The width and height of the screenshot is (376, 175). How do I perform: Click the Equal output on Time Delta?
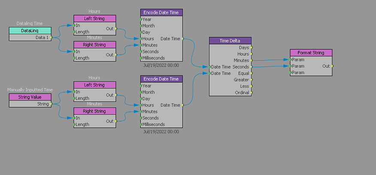click(x=251, y=74)
